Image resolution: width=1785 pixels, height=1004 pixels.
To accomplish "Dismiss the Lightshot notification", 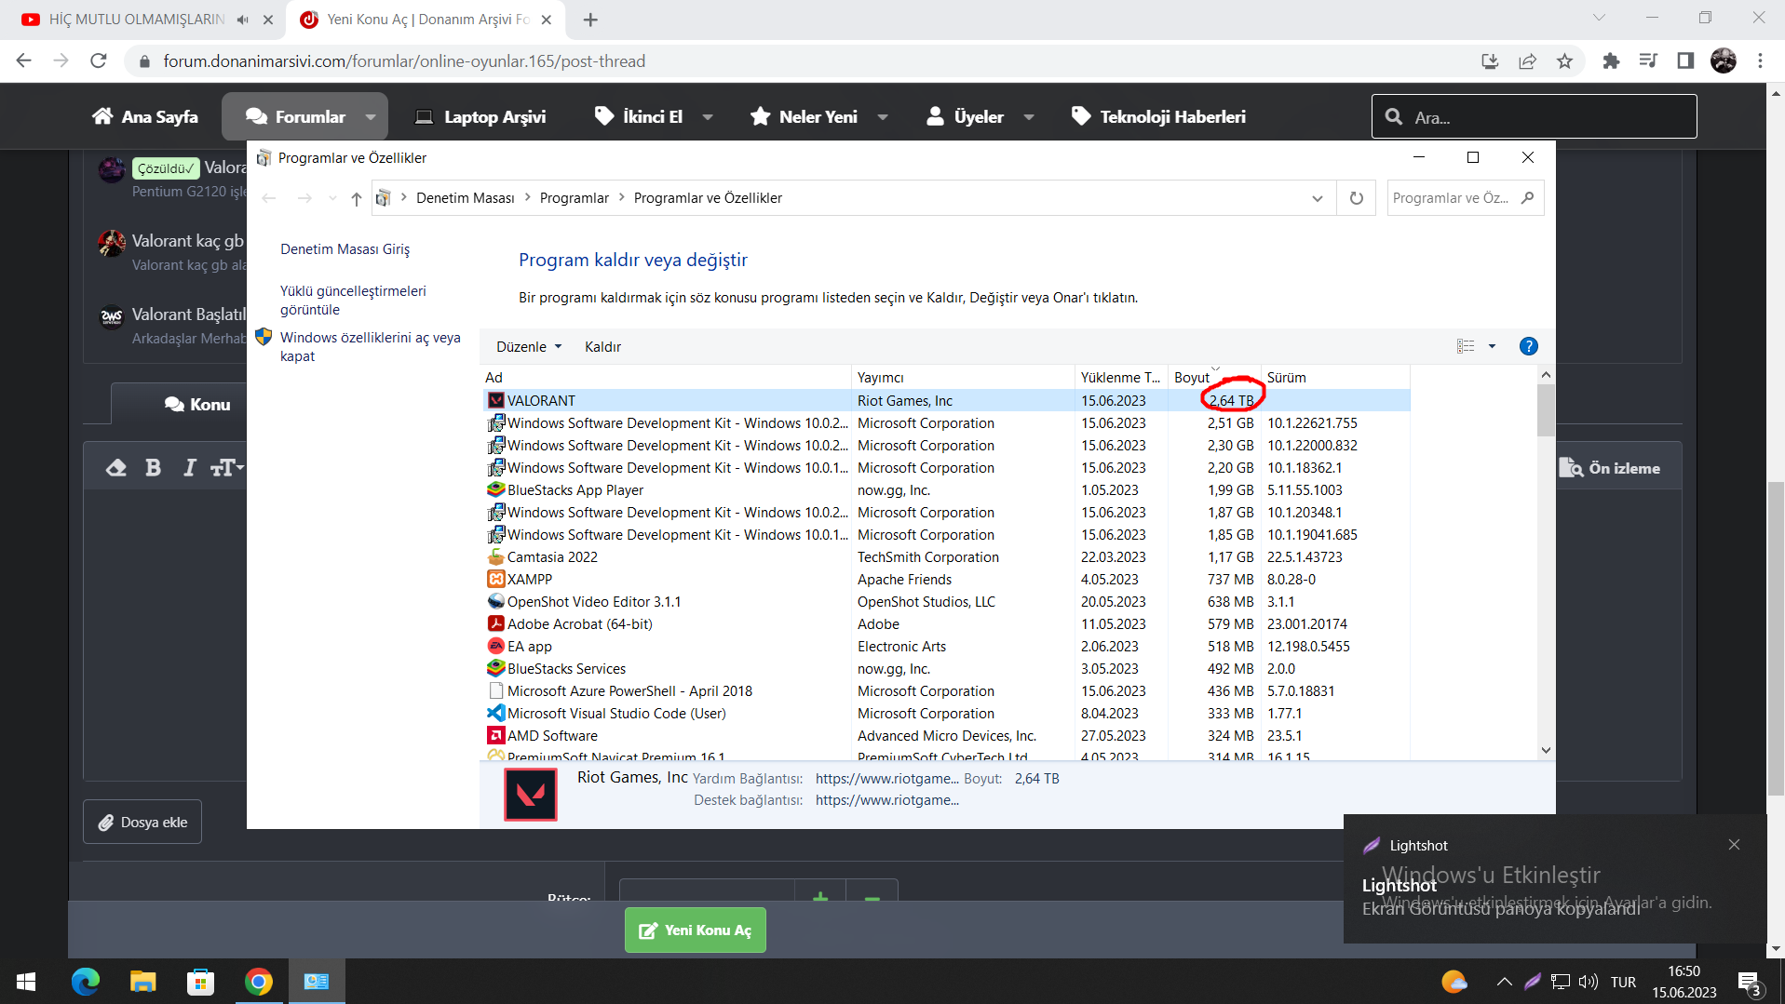I will click(x=1734, y=845).
